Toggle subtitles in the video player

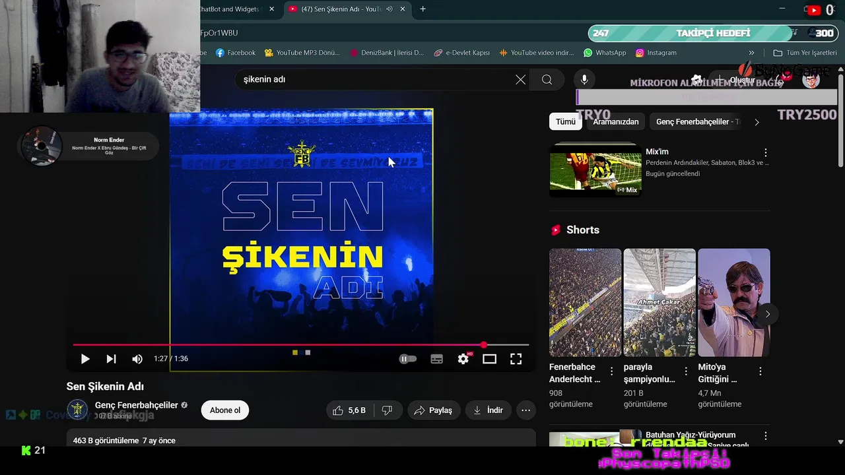(x=436, y=359)
